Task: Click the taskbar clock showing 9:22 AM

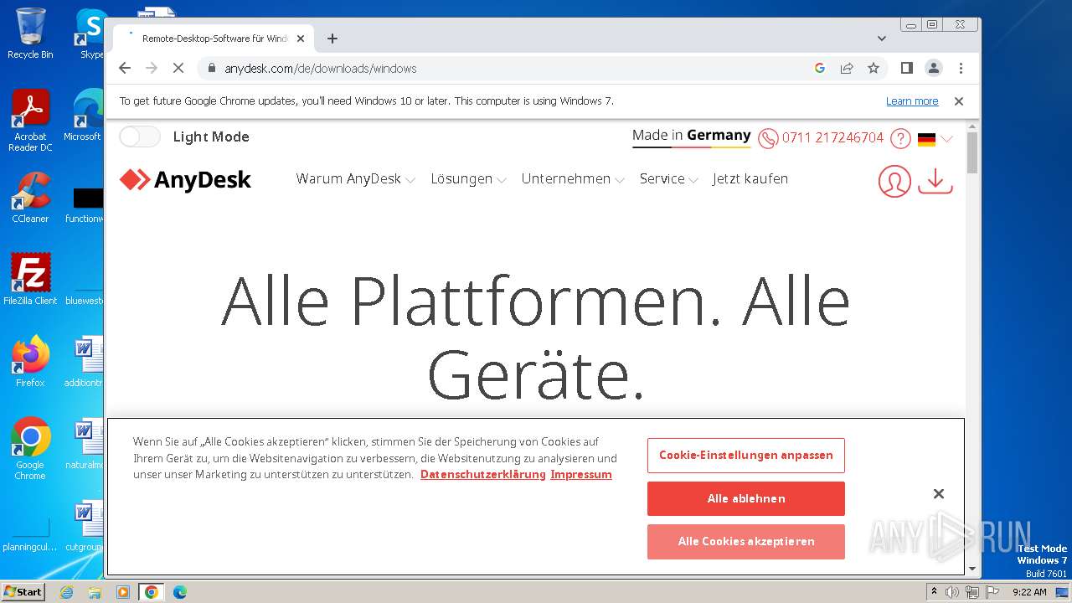Action: [1029, 592]
